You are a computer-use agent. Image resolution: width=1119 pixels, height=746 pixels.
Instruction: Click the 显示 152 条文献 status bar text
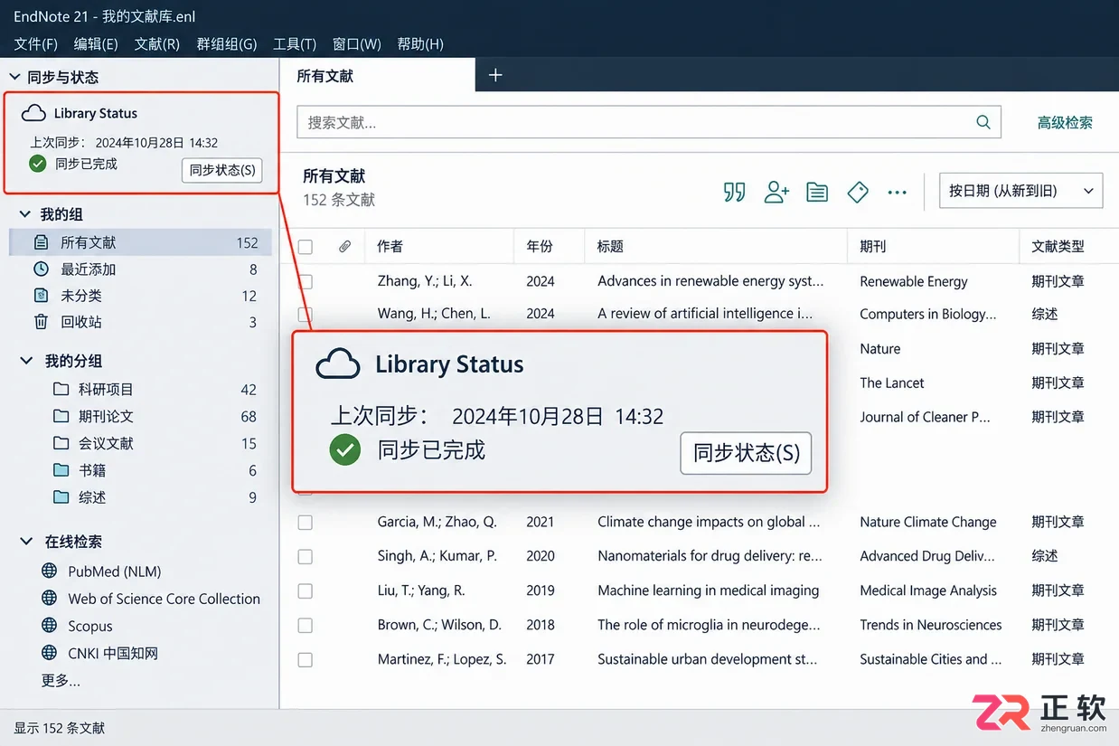pos(60,727)
